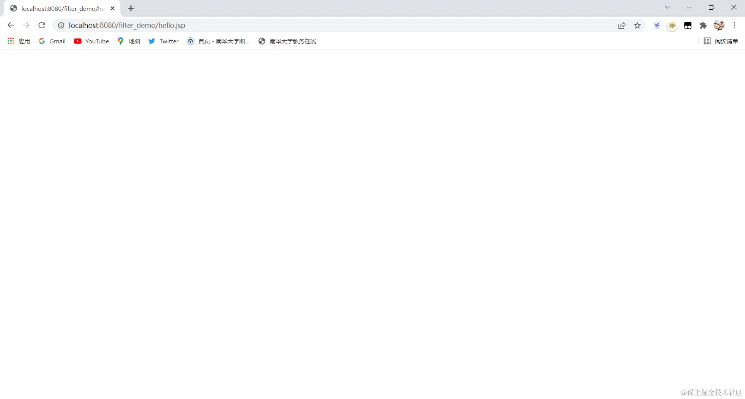
Task: Open the tab search chevron
Action: point(667,7)
